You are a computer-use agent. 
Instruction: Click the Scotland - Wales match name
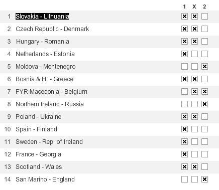[39, 167]
